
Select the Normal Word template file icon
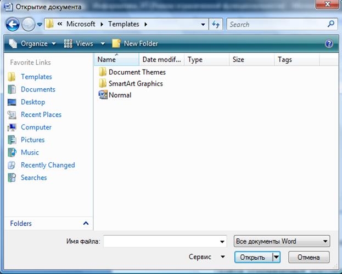(103, 95)
